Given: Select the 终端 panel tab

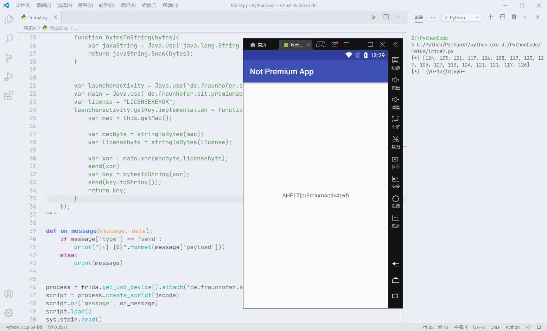Looking at the screenshot, I should pos(419,17).
